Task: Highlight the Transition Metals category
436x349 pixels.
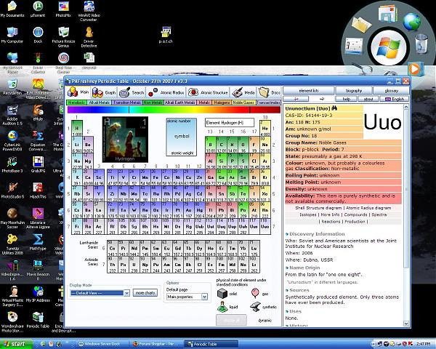Action: pyautogui.click(x=127, y=103)
